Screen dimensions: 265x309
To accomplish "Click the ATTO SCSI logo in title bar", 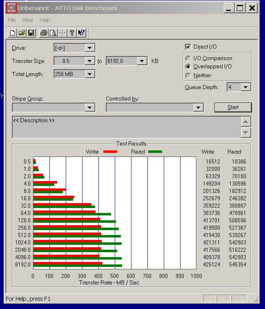I will tap(11, 8).
